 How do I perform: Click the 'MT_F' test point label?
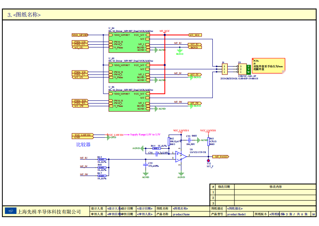click(x=210, y=166)
